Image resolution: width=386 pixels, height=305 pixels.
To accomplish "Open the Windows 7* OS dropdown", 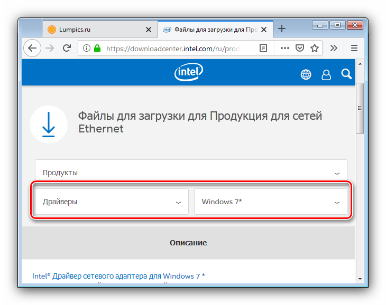I will pyautogui.click(x=271, y=202).
